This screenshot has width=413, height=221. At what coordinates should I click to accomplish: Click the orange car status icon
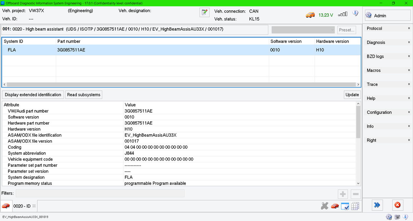(x=310, y=15)
